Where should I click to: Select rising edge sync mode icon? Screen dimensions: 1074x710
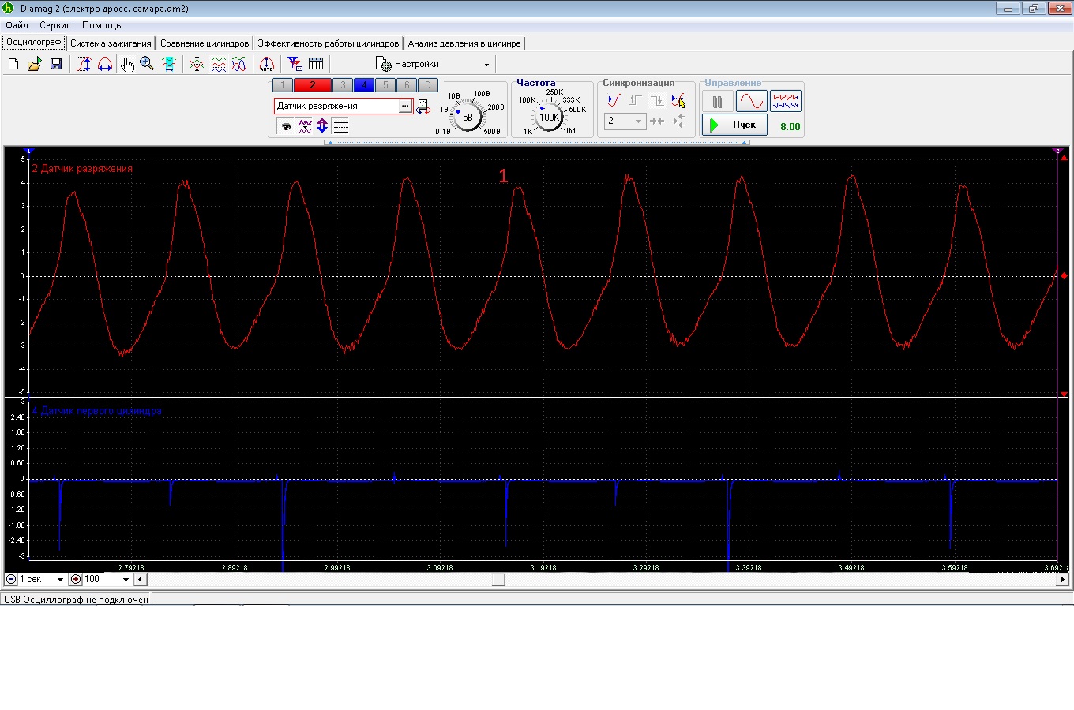[614, 101]
